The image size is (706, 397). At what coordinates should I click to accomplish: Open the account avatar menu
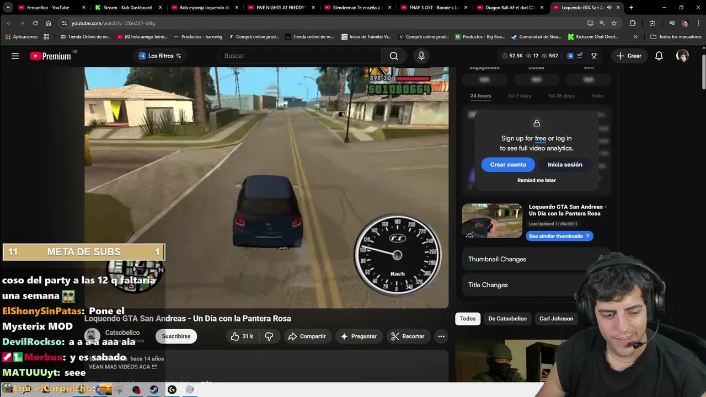click(682, 56)
